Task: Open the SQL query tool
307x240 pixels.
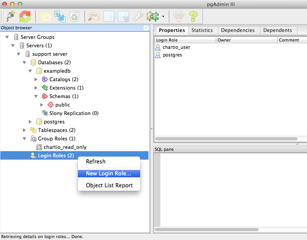Action: point(94,16)
